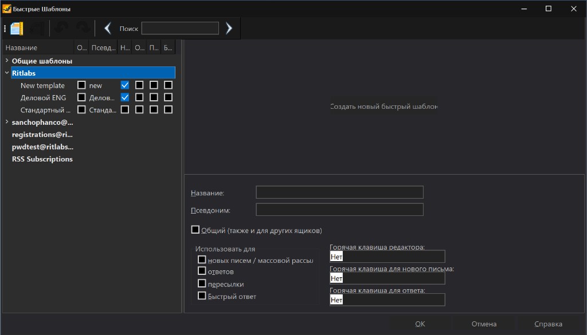Open help via Справка button

549,324
